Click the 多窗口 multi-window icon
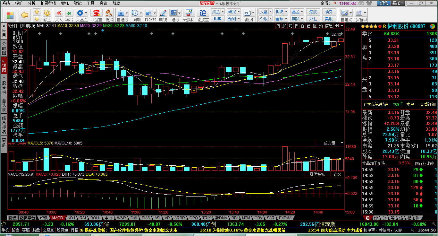Viewport: 438px width, 236px height. [x=359, y=13]
